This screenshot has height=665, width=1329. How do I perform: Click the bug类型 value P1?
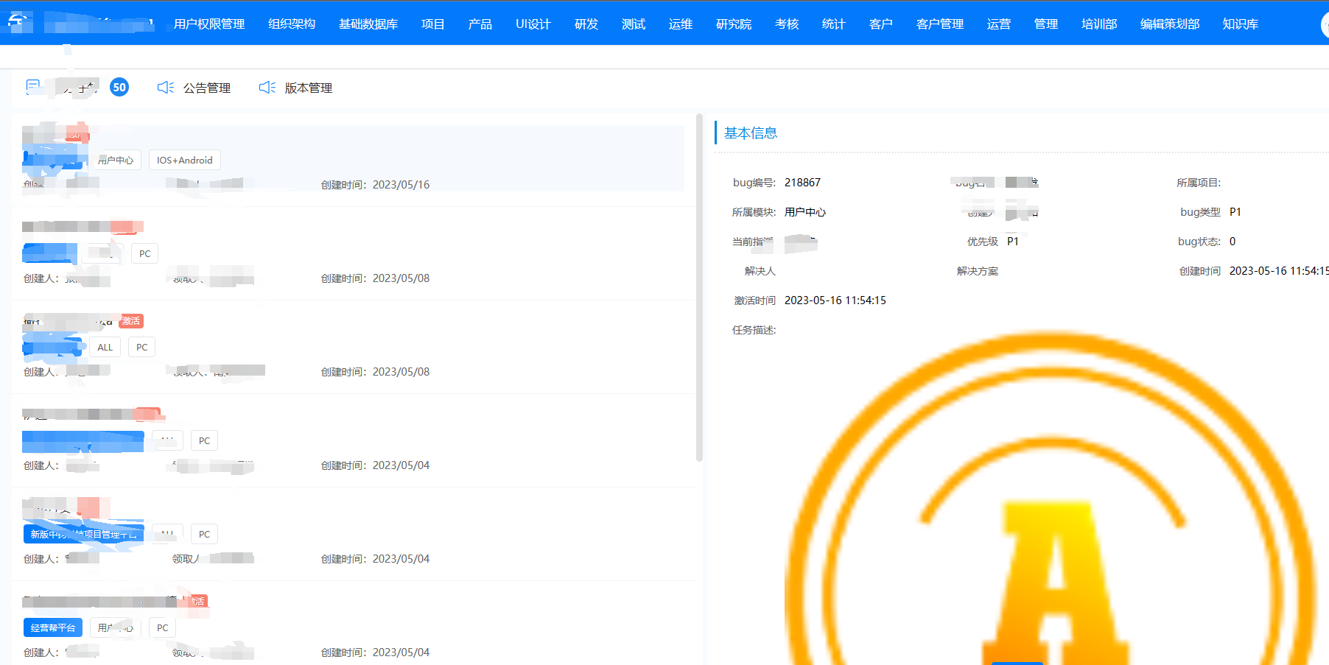coord(1235,212)
